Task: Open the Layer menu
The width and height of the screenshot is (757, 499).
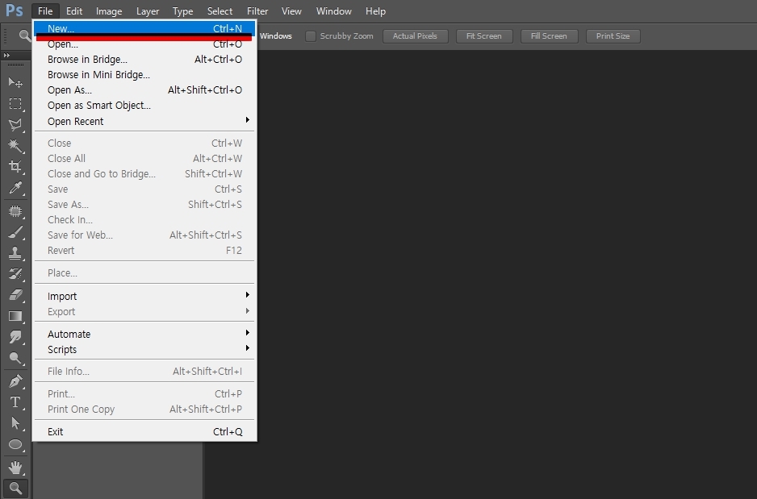Action: click(147, 11)
